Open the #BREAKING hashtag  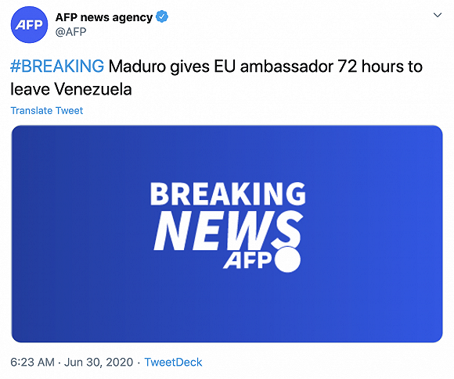57,66
